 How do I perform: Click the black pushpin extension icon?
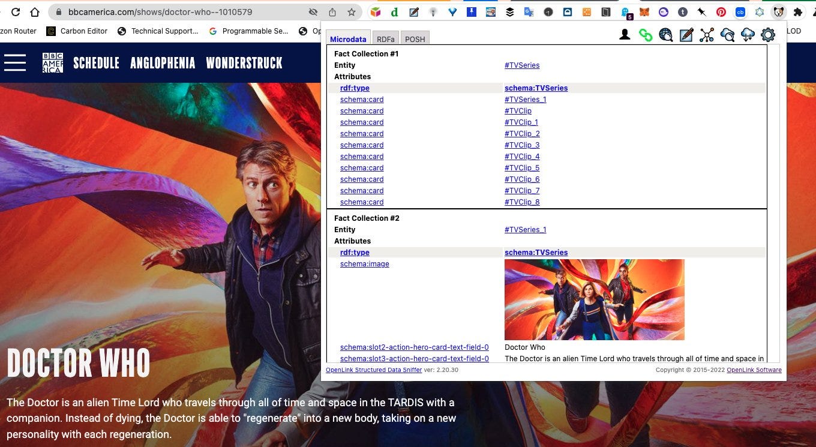pyautogui.click(x=701, y=12)
